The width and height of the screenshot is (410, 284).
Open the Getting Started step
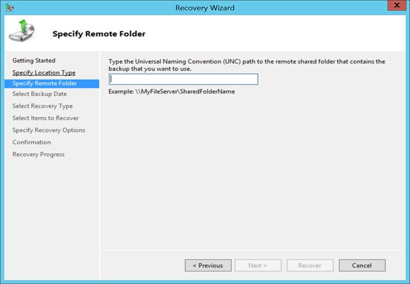pos(34,60)
